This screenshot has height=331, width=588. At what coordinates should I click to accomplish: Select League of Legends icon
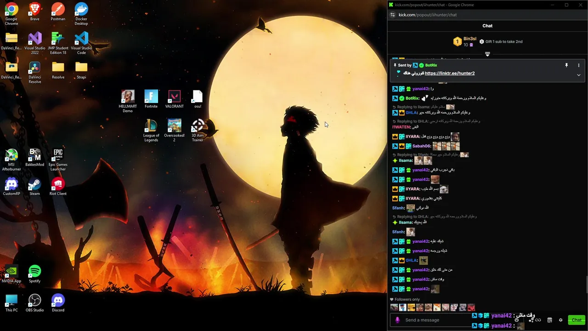151,131
